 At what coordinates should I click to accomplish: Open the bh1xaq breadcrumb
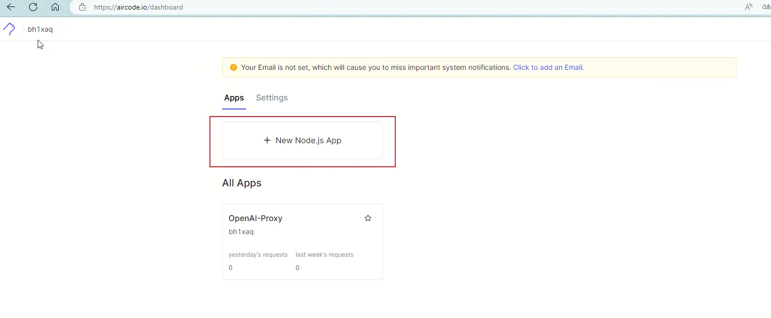coord(40,29)
